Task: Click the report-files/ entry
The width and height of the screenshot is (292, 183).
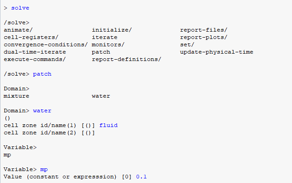Action: pyautogui.click(x=203, y=30)
